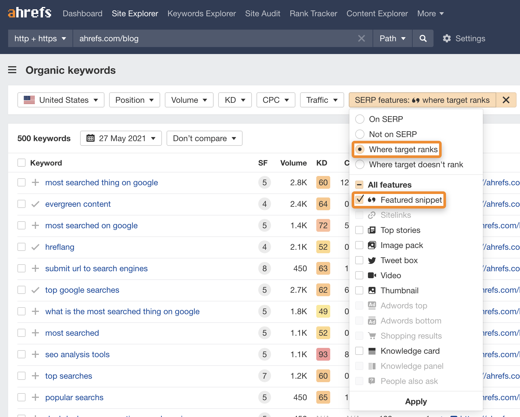Click the search magnifier icon

(x=423, y=38)
